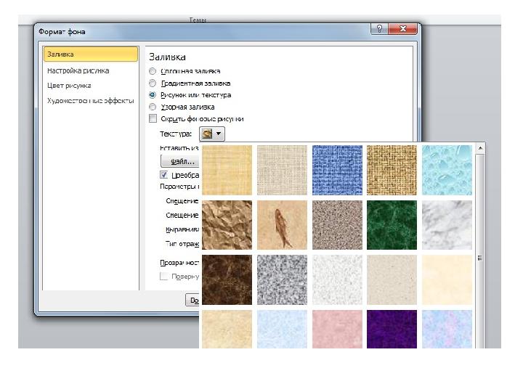
Task: Toggle the disabled Повернуть checkbox
Action: 163,277
